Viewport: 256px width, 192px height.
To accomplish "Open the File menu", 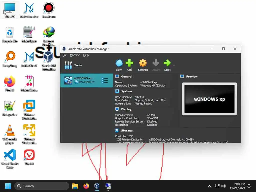I will (64, 55).
